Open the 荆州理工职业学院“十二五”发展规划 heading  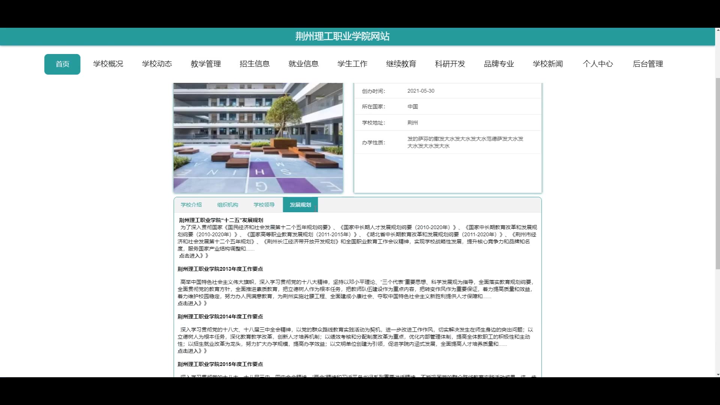[221, 220]
